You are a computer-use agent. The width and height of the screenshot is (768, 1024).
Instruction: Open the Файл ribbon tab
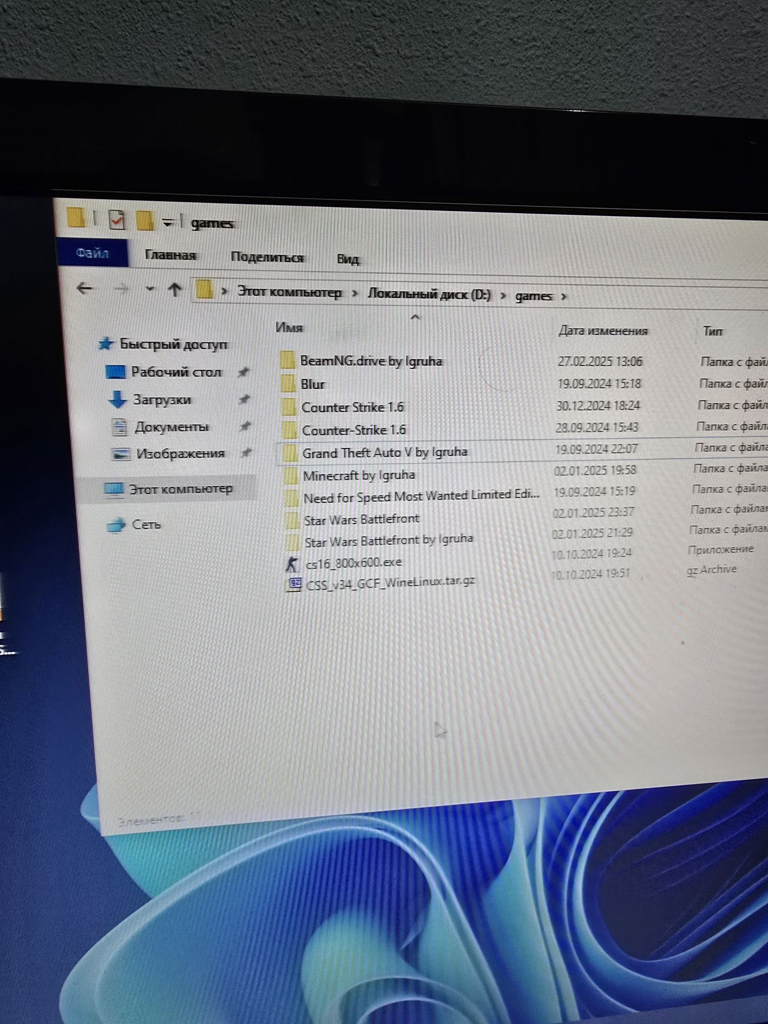92,252
